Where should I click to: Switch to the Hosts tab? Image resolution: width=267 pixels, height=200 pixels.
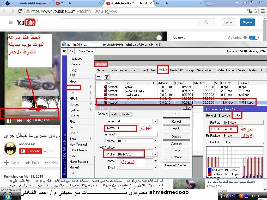(173, 70)
